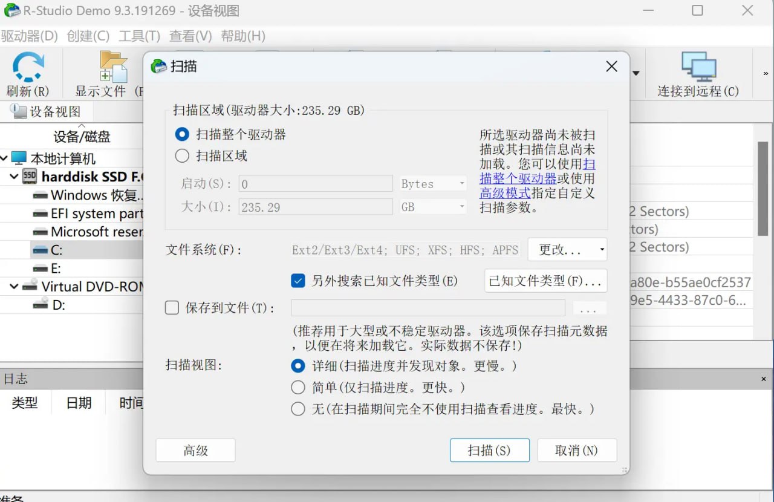Click the 扫描(S) button to start
The width and height of the screenshot is (774, 502).
(x=489, y=451)
